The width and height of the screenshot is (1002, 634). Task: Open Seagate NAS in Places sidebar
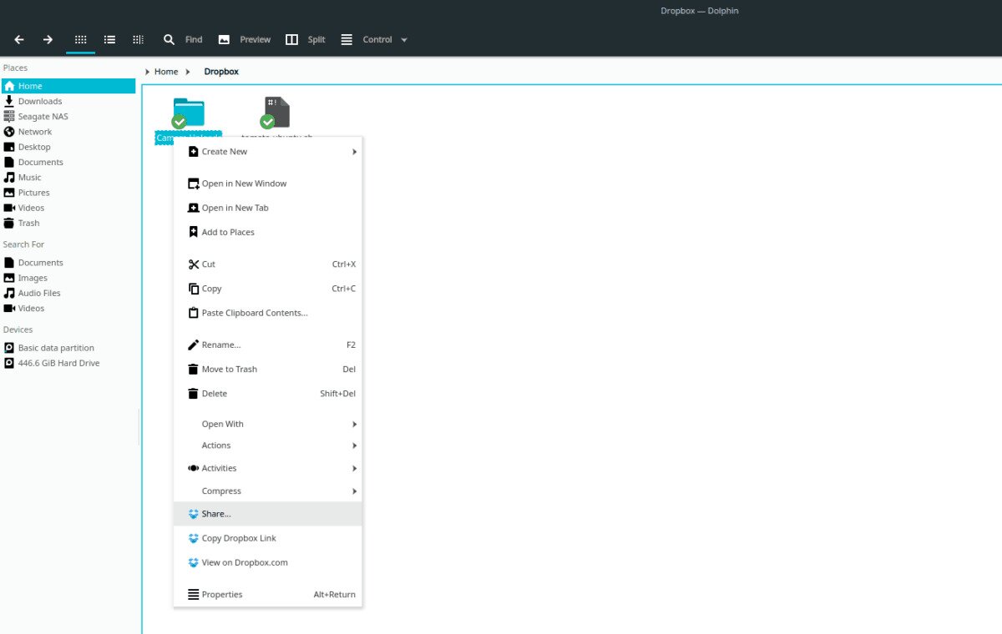(x=43, y=117)
